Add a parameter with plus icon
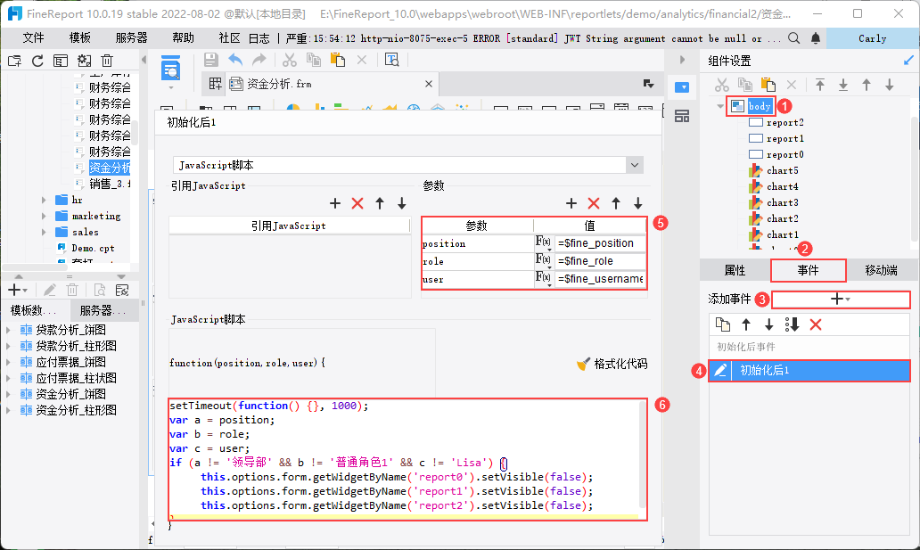 tap(571, 203)
